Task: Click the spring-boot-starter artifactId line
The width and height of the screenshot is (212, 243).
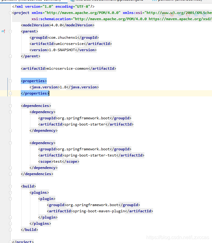Action: click(x=86, y=124)
